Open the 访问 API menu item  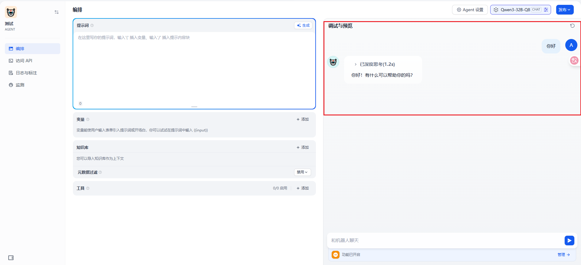(x=24, y=61)
